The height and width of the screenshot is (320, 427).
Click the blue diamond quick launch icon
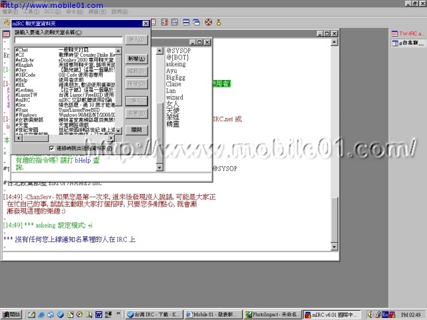click(60, 315)
